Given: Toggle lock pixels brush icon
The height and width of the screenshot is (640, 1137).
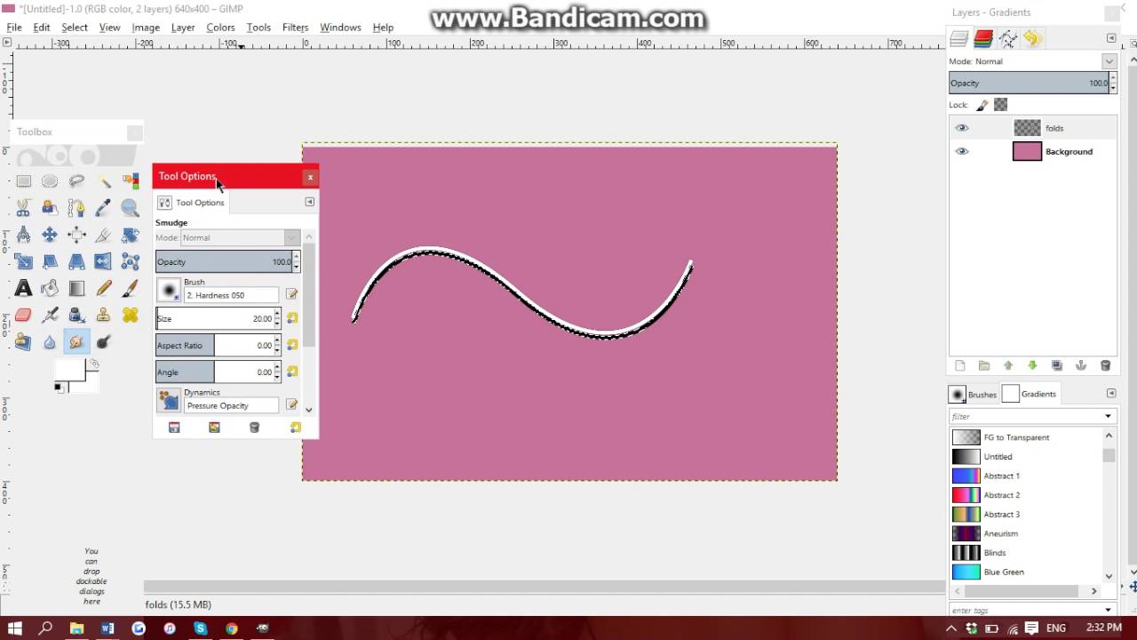Looking at the screenshot, I should click(x=982, y=105).
